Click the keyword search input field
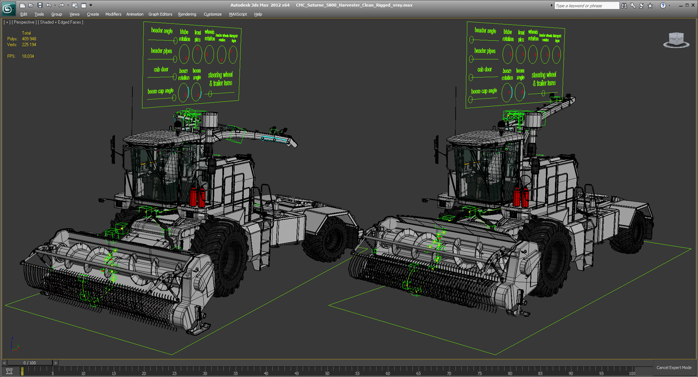The width and height of the screenshot is (698, 377). click(x=587, y=6)
